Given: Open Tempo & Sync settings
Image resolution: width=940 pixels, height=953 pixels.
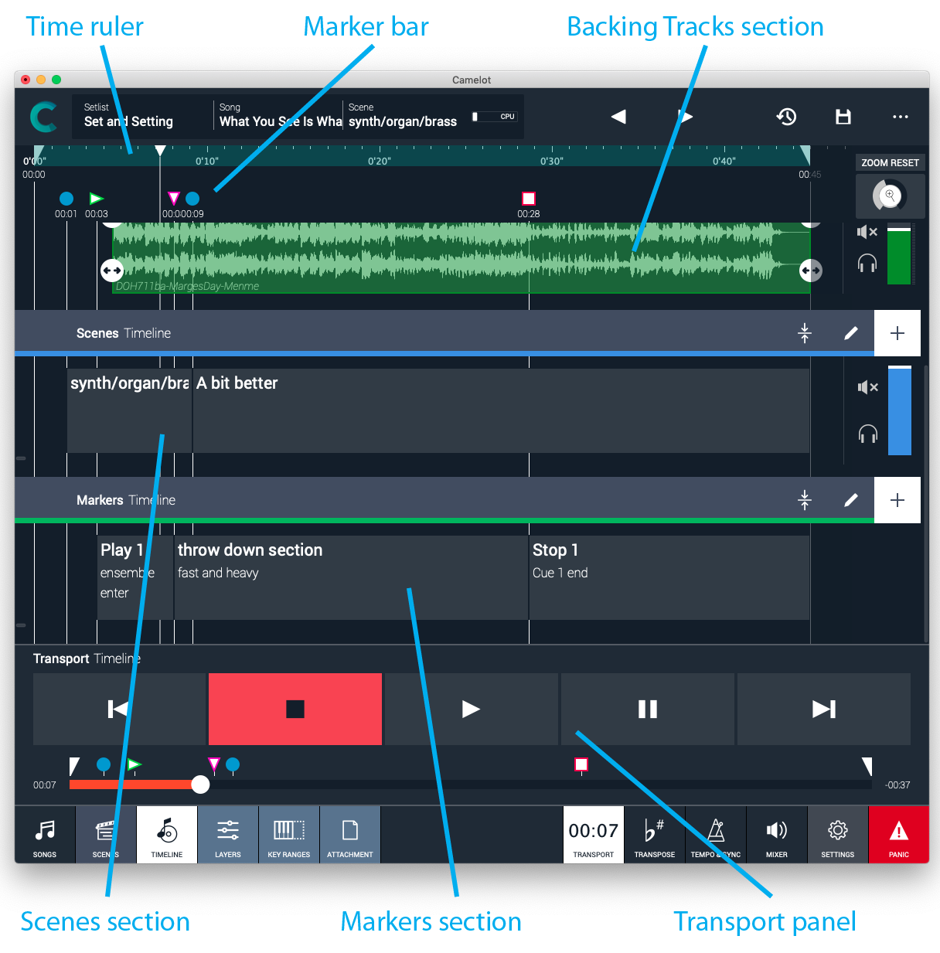Looking at the screenshot, I should pos(715,835).
